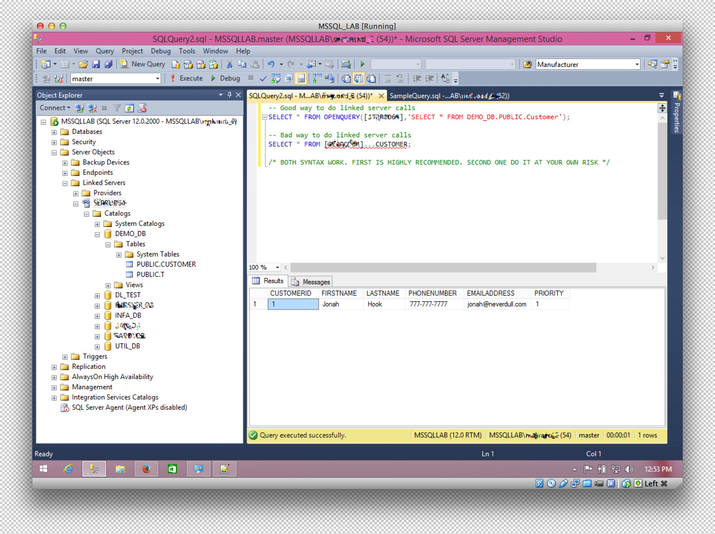Open the Query menu
This screenshot has height=534, width=715.
point(104,51)
